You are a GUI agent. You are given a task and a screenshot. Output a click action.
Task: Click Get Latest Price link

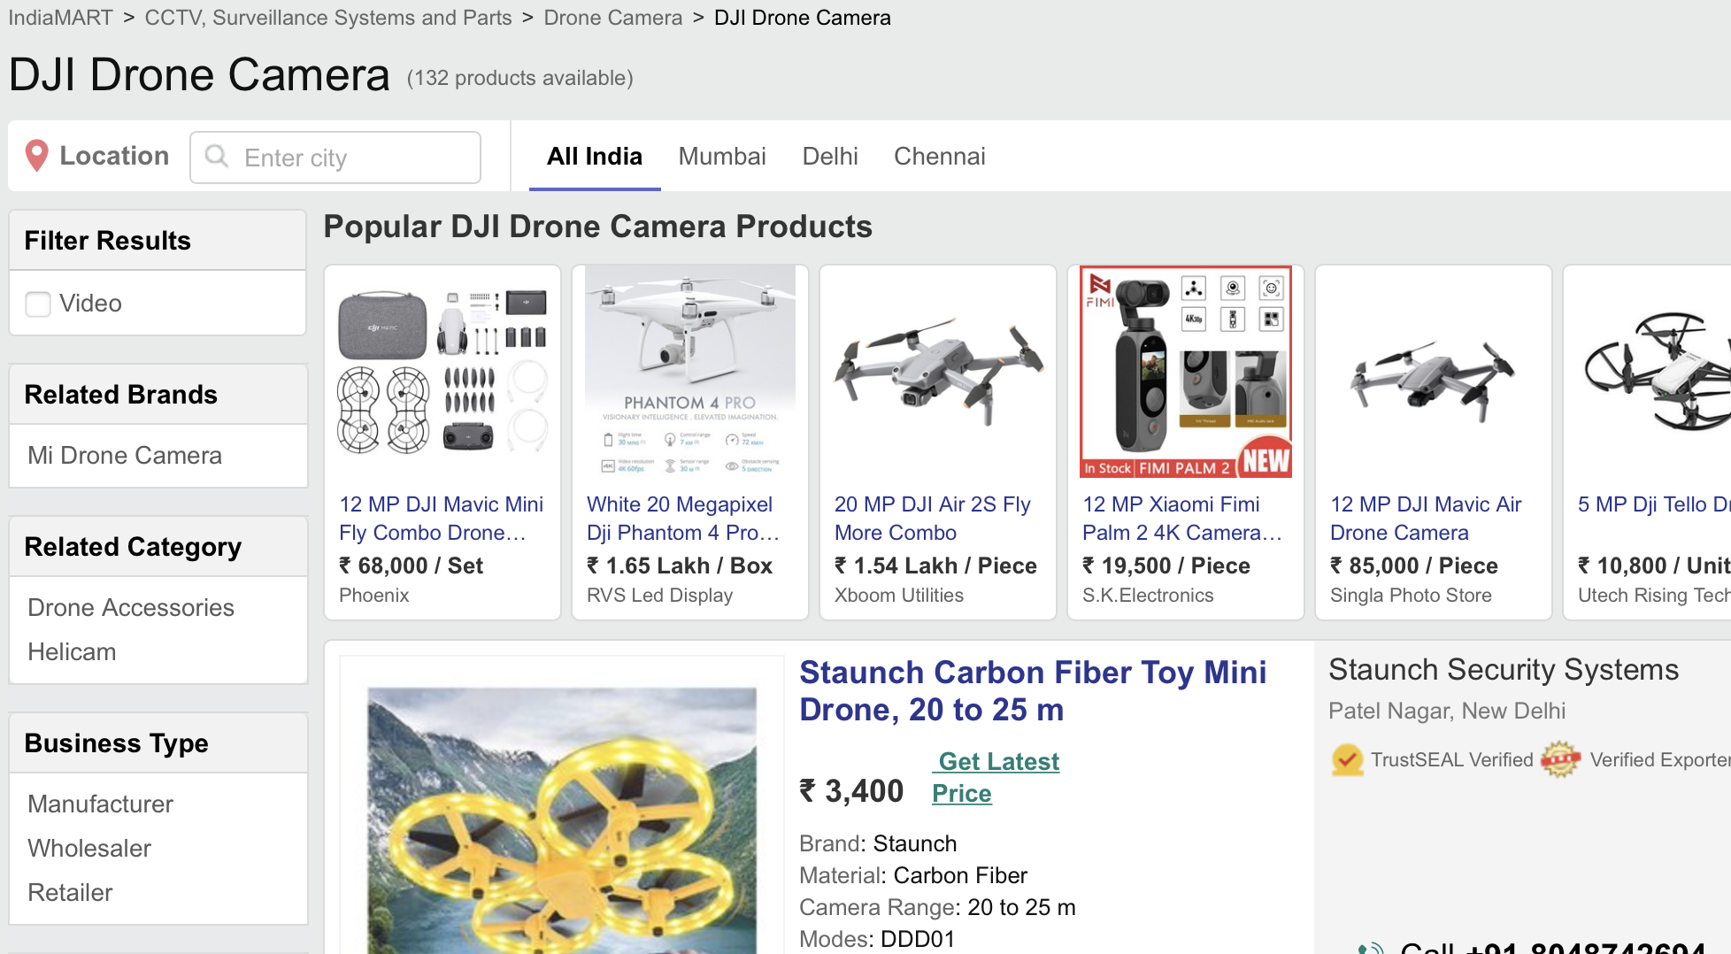point(996,777)
